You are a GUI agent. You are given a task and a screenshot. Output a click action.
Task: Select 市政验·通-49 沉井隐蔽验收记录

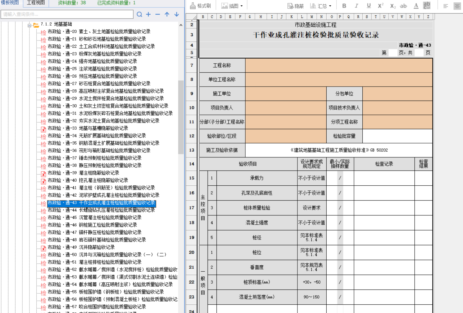click(81, 247)
